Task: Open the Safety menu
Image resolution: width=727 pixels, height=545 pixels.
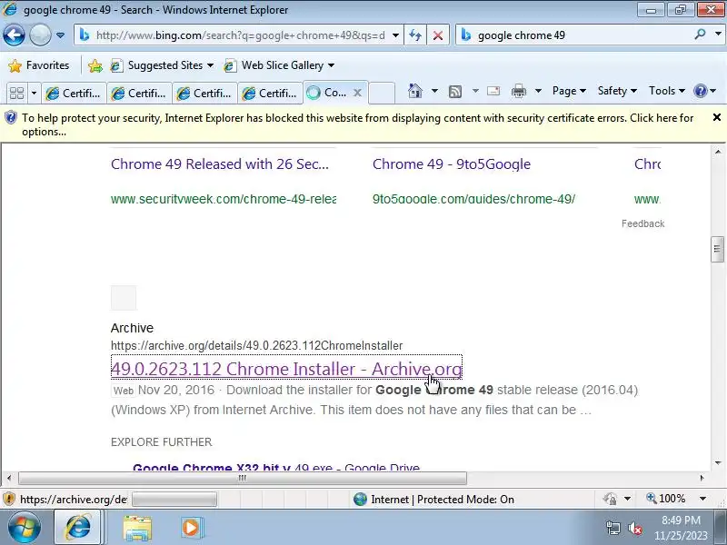Action: pos(617,91)
